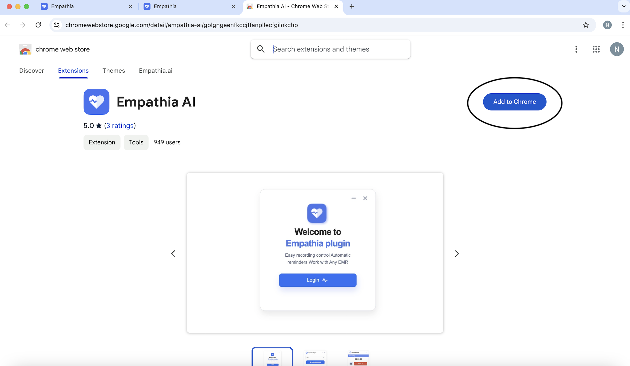Click the Chrome Web Store logo
Image resolution: width=630 pixels, height=366 pixels.
point(25,49)
